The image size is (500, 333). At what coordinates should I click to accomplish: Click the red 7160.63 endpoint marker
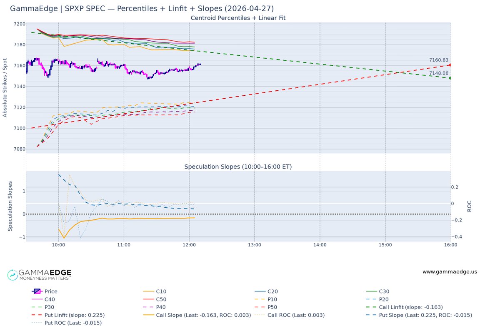[450, 65]
